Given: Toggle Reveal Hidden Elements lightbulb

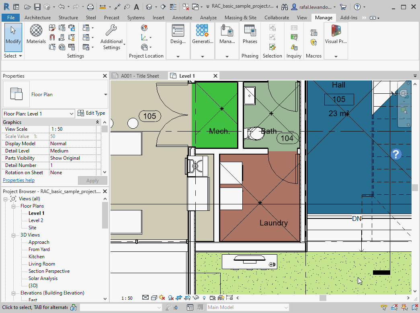Looking at the screenshot, I should click(x=204, y=297).
